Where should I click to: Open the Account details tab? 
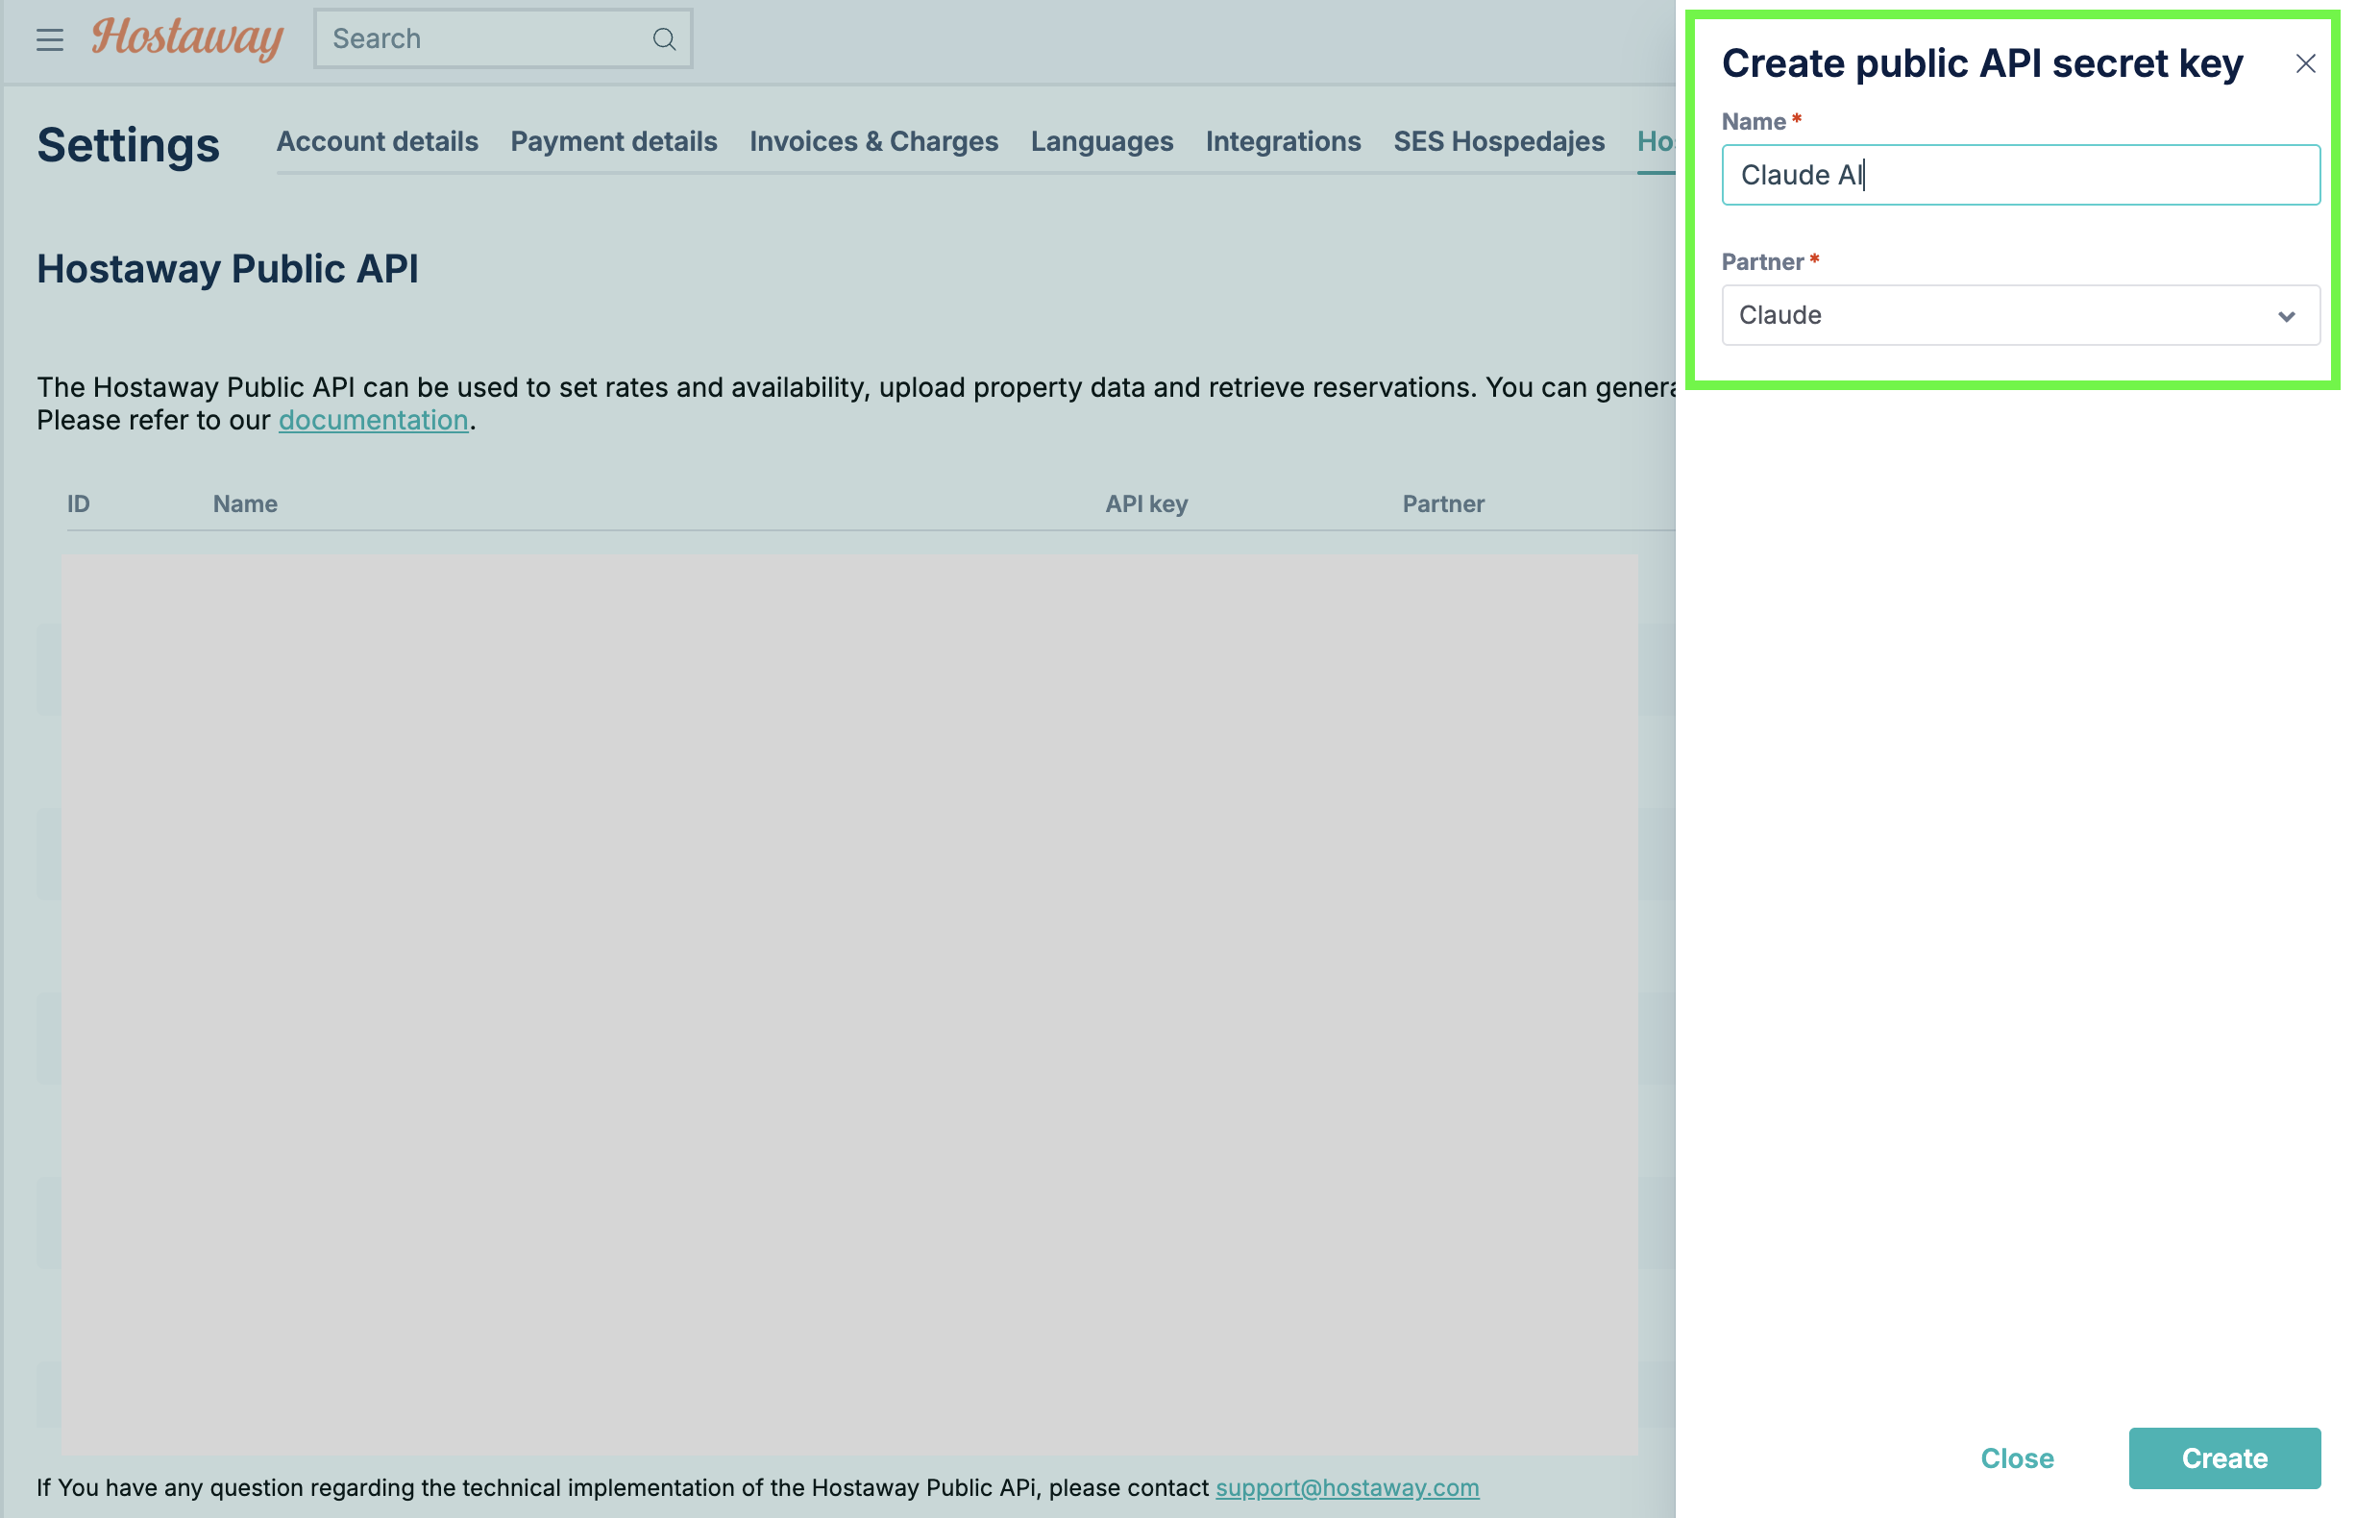378,141
